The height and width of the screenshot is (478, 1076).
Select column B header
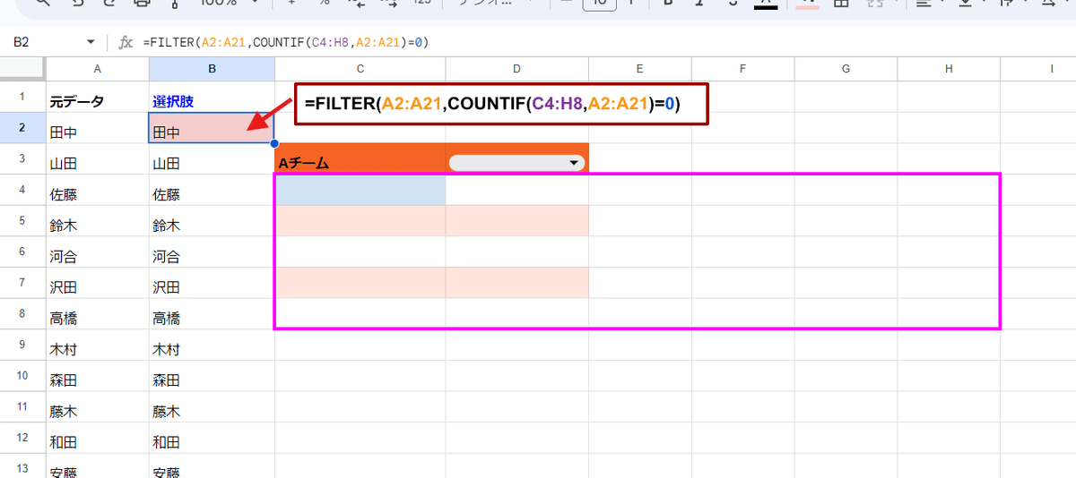click(212, 68)
